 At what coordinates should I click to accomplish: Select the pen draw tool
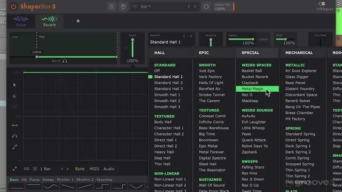pos(14,96)
